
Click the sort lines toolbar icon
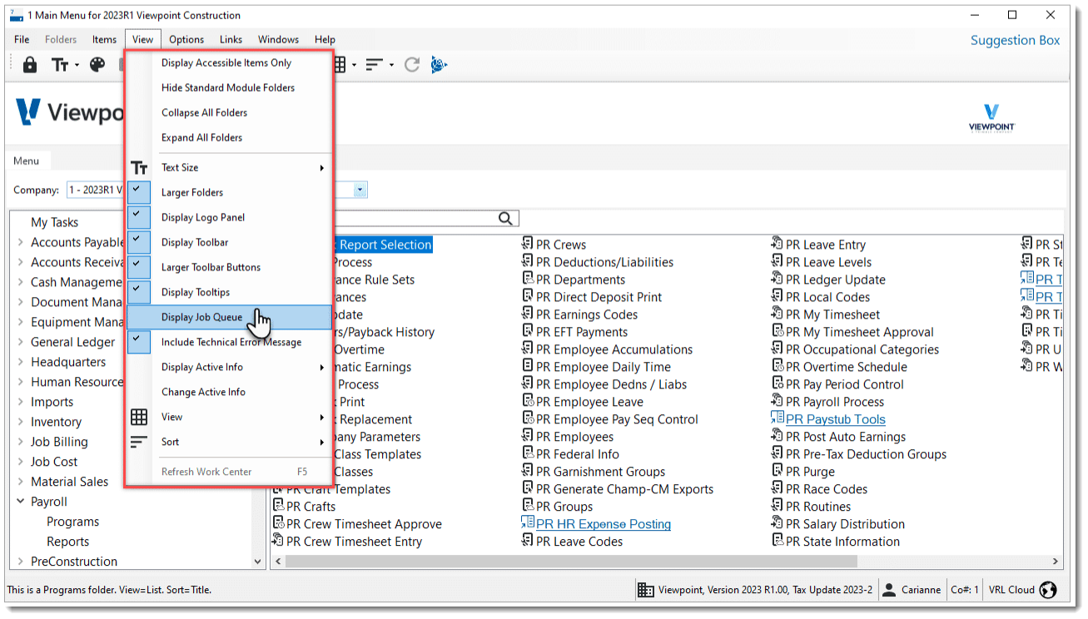374,64
